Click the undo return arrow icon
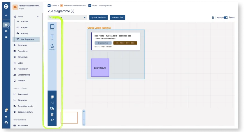The image size is (245, 132). 52,120
